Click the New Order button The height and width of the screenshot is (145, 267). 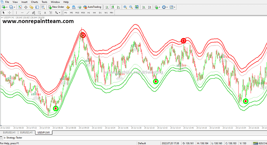pos(56,7)
